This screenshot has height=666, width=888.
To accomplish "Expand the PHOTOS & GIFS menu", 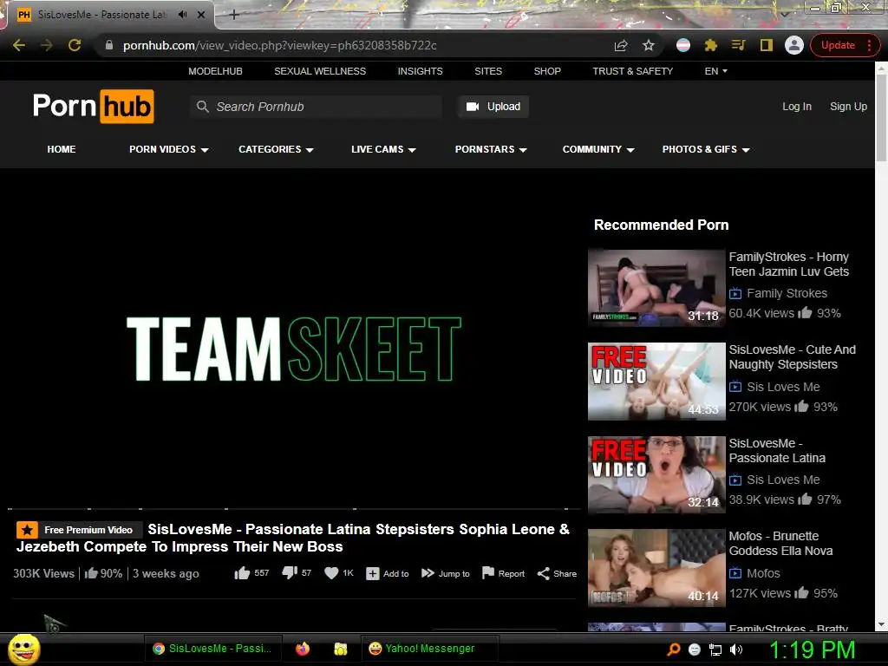I will tap(706, 149).
